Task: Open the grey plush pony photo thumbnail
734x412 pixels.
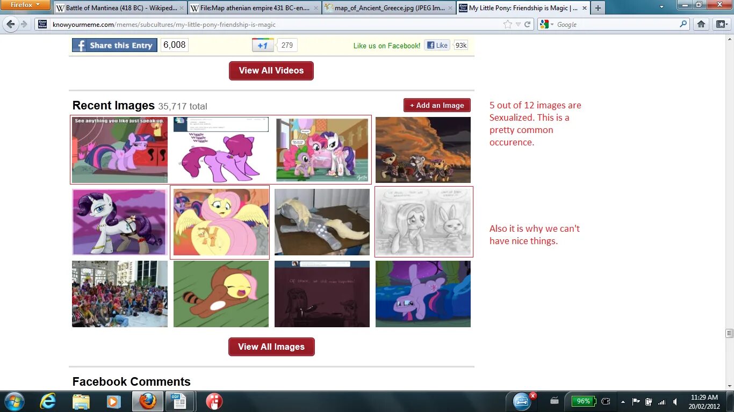Action: pyautogui.click(x=322, y=222)
